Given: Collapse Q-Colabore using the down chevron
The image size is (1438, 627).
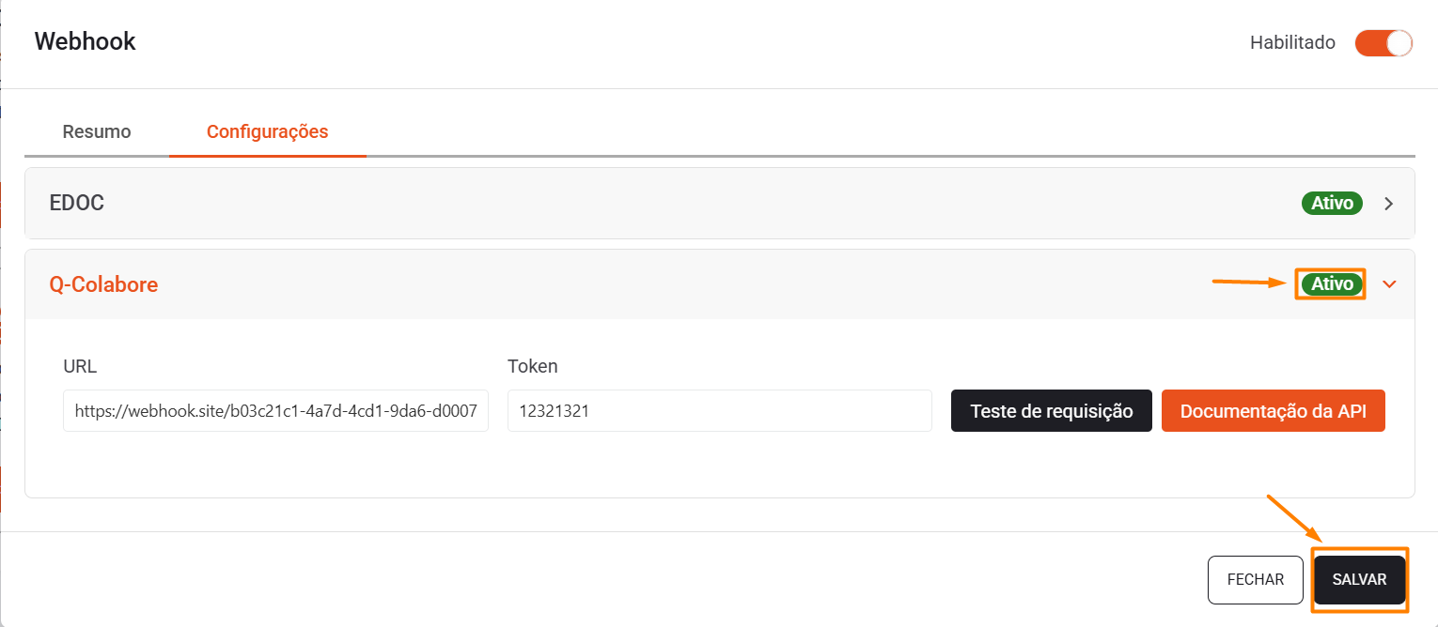Looking at the screenshot, I should click(x=1390, y=284).
